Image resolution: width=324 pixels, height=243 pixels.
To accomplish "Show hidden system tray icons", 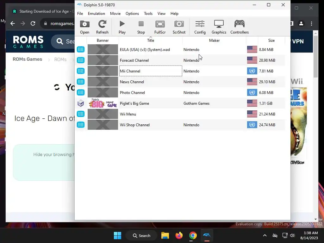I will click(x=265, y=235).
